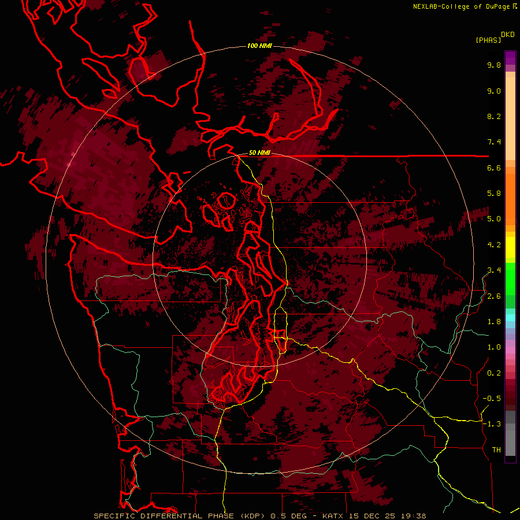Viewport: 520px width, 520px height.
Task: Click the 15 DEC 25 19:38 timestamp
Action: pos(387,516)
